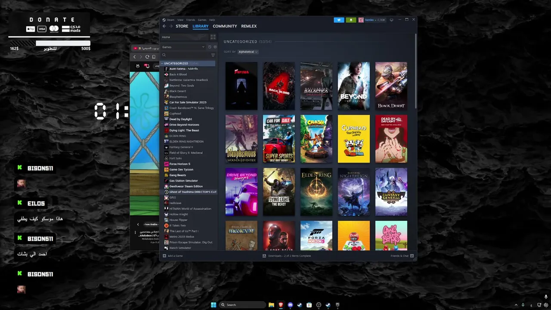The image size is (551, 310).
Task: Open File Explorer from the taskbar
Action: tap(271, 305)
